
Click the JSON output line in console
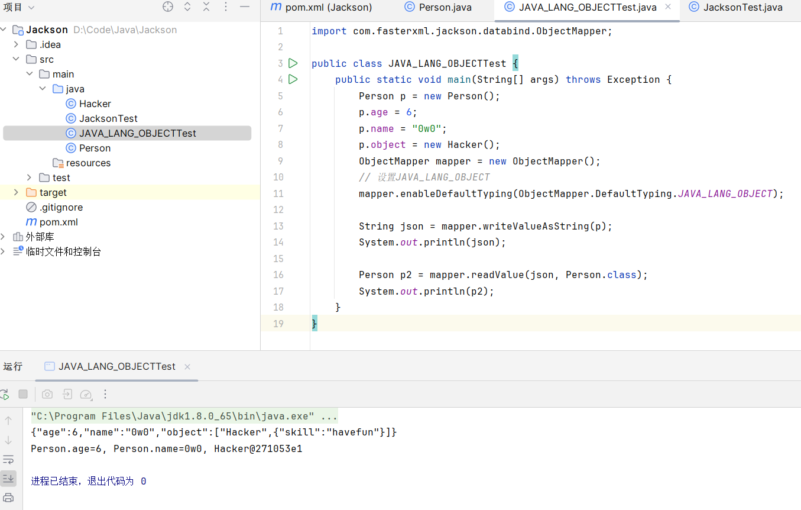pyautogui.click(x=213, y=432)
